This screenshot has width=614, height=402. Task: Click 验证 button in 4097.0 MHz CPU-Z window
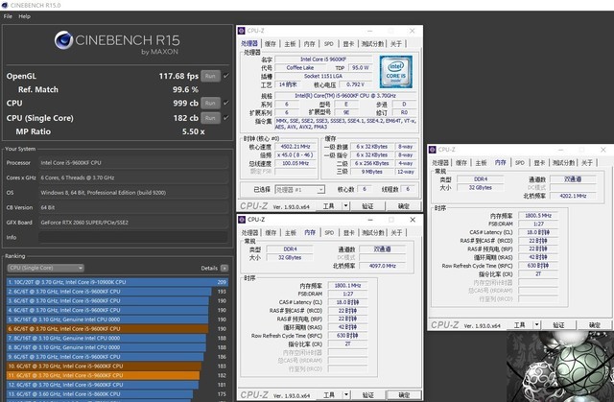368,395
